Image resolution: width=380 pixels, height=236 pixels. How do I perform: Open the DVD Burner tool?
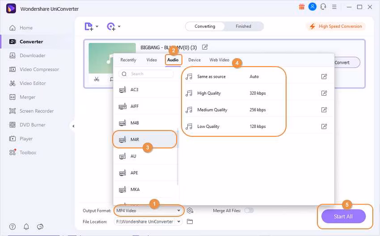pos(27,125)
